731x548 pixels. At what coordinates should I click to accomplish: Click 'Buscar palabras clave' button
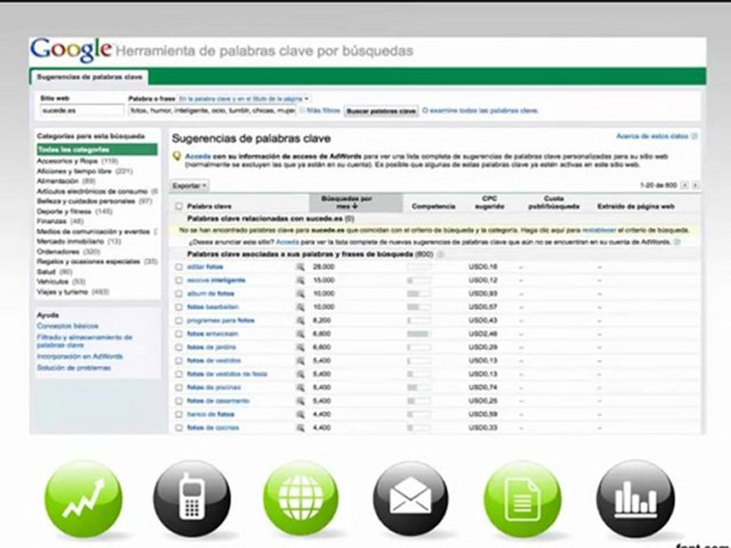(381, 111)
